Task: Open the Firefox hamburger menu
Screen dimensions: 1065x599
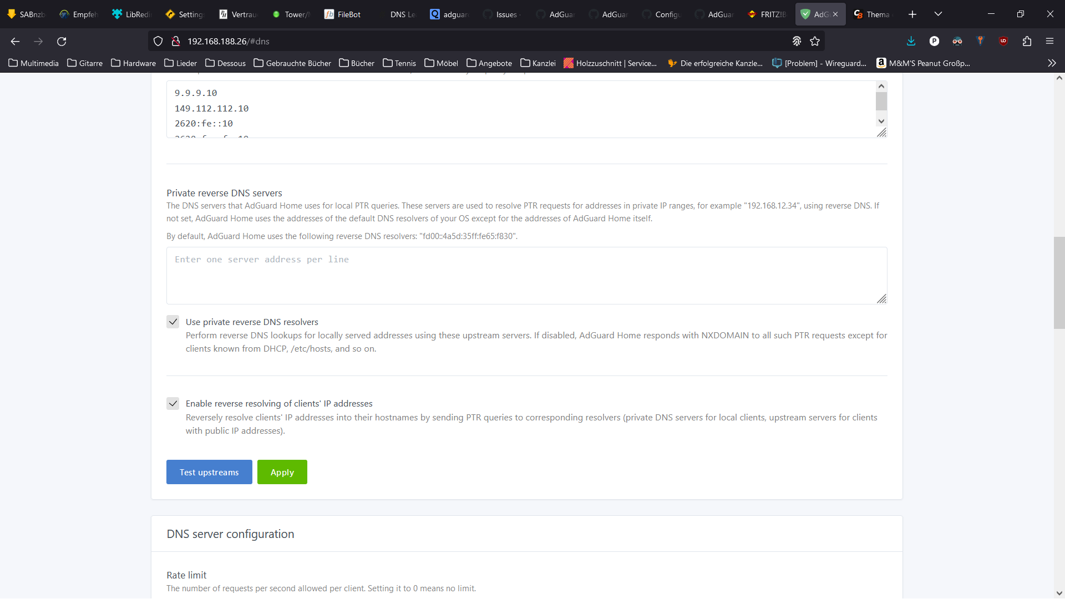Action: click(x=1049, y=41)
